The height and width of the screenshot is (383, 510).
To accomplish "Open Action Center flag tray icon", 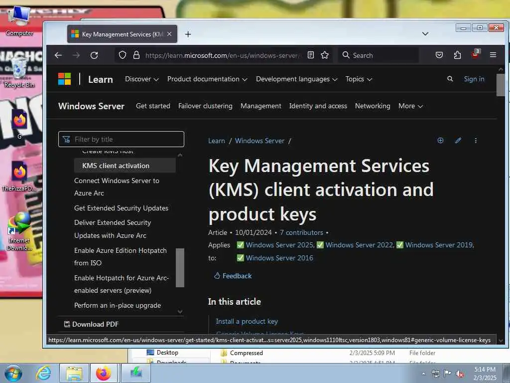I will point(448,374).
